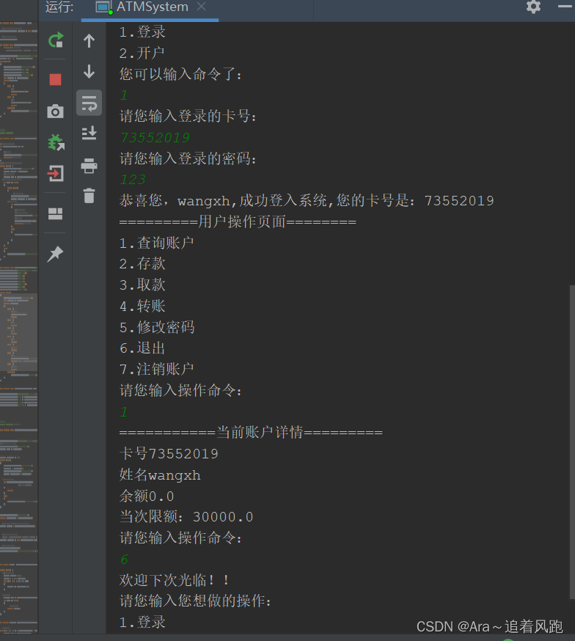This screenshot has width=575, height=641.
Task: Open run panel settings with the gear icon
Action: [533, 7]
